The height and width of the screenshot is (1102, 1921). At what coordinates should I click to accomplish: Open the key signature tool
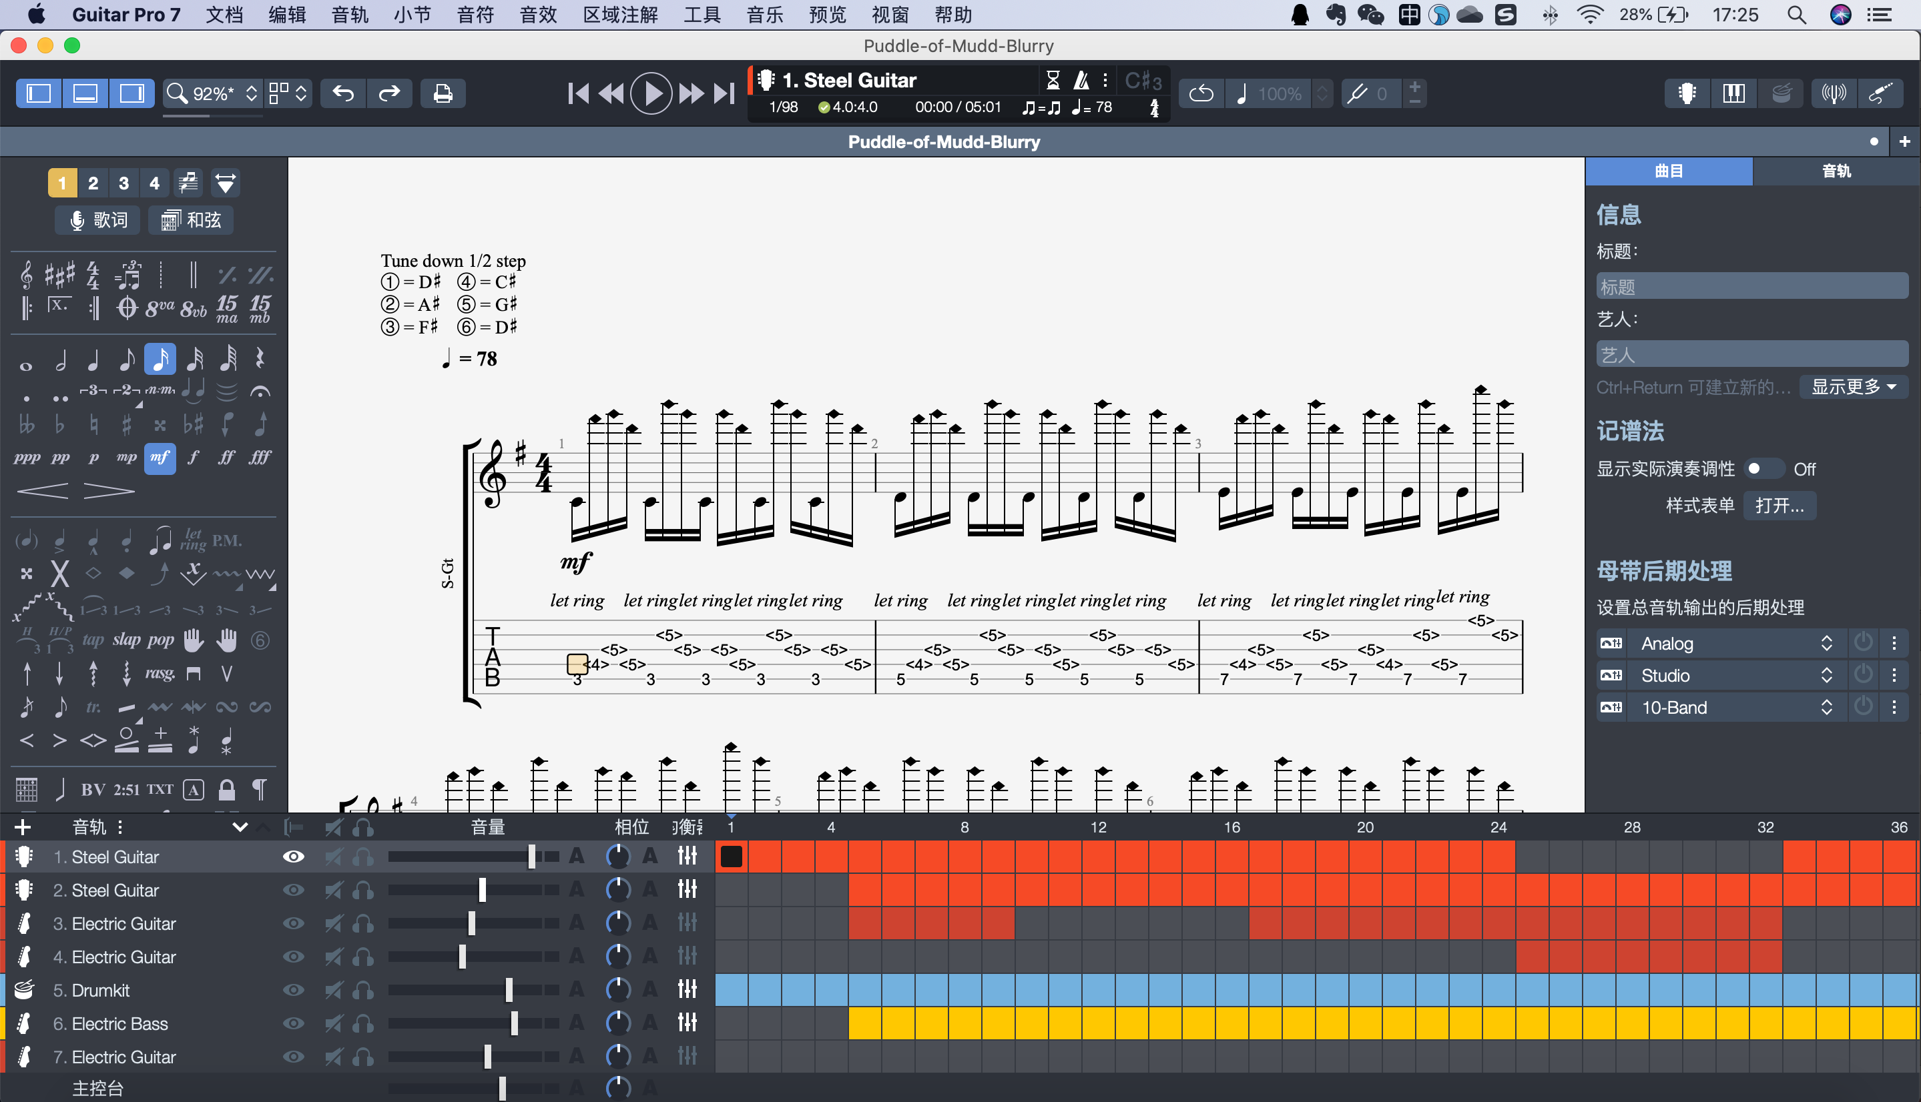click(x=60, y=275)
